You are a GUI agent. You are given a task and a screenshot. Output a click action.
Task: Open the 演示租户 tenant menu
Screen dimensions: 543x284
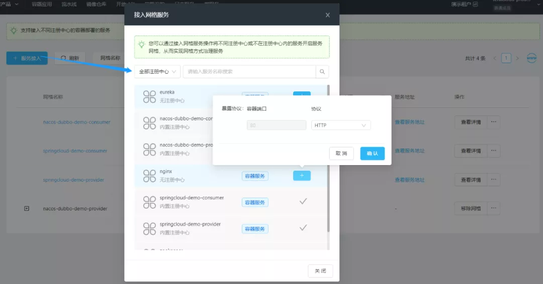[x=465, y=4]
